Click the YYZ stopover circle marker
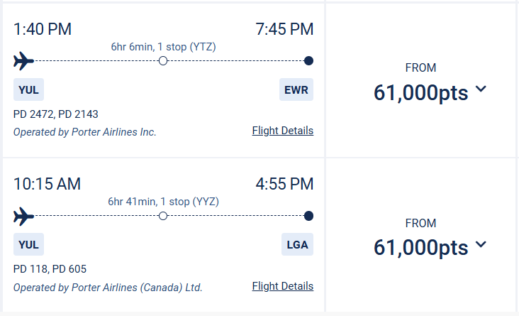Viewport: 519px width, 316px height. (x=163, y=216)
